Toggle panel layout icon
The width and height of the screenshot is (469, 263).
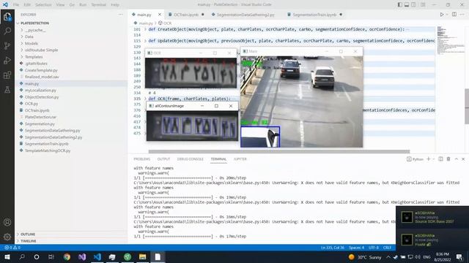[407, 5]
